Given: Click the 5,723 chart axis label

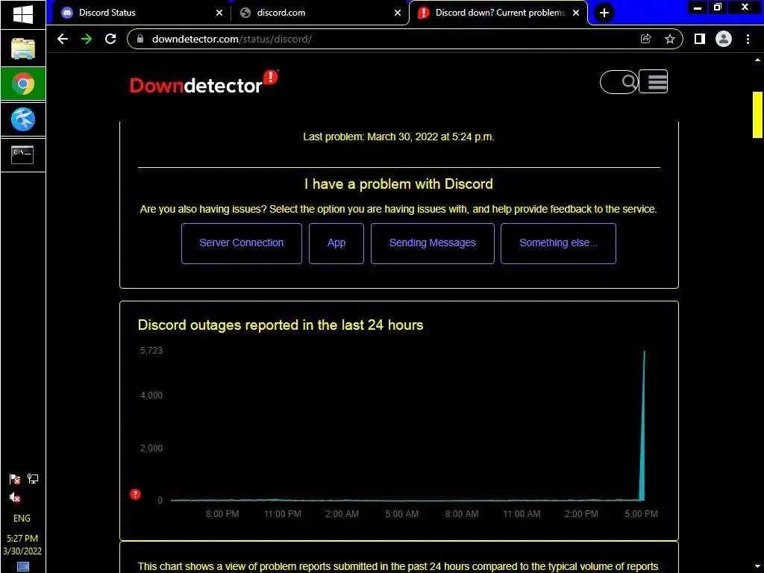Looking at the screenshot, I should coord(151,351).
